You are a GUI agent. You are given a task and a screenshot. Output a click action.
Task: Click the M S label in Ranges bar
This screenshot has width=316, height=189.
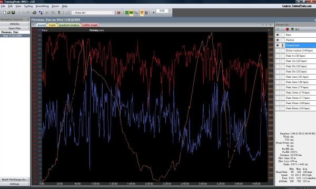tap(297, 29)
